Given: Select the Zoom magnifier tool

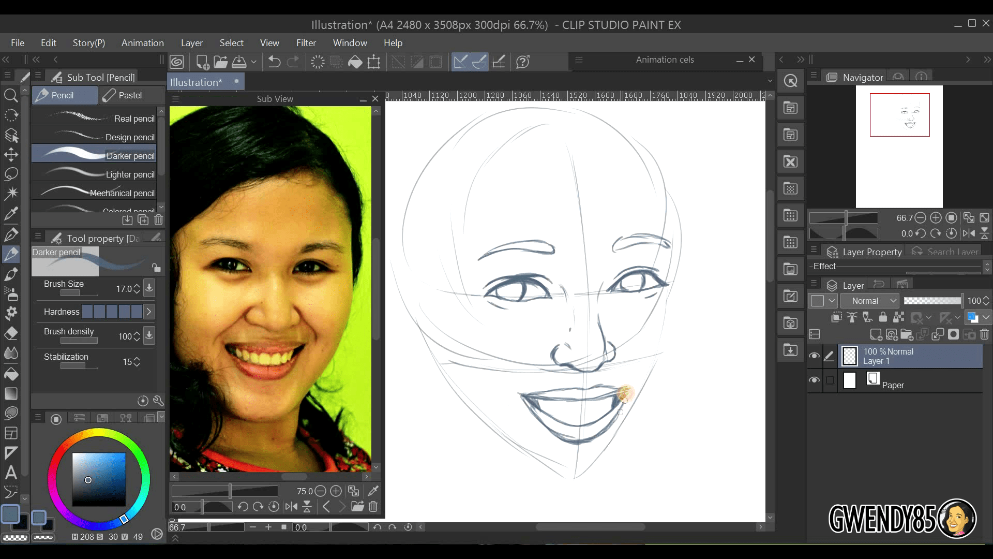Looking at the screenshot, I should (11, 95).
